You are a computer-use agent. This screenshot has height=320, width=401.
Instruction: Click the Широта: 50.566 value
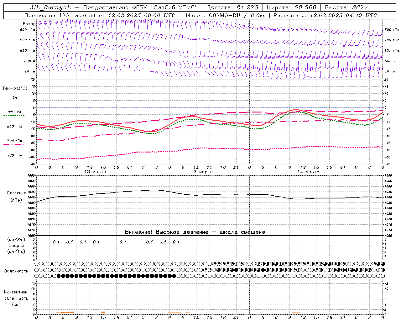(292, 7)
